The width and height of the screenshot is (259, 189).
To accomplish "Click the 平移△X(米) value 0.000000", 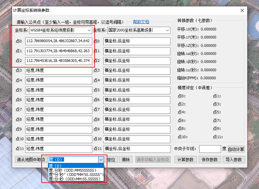I will [208, 29].
